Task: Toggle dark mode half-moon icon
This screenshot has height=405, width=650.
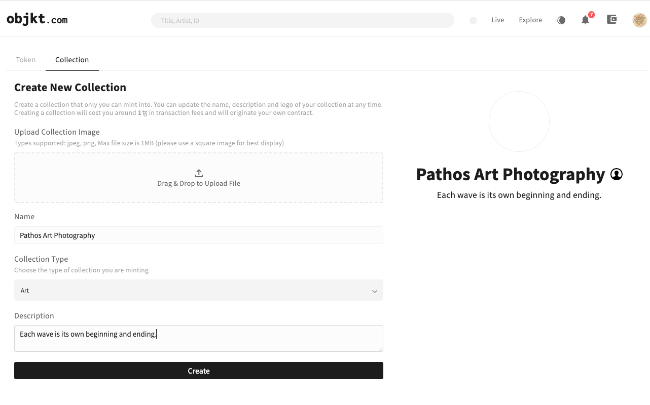Action: pos(561,20)
